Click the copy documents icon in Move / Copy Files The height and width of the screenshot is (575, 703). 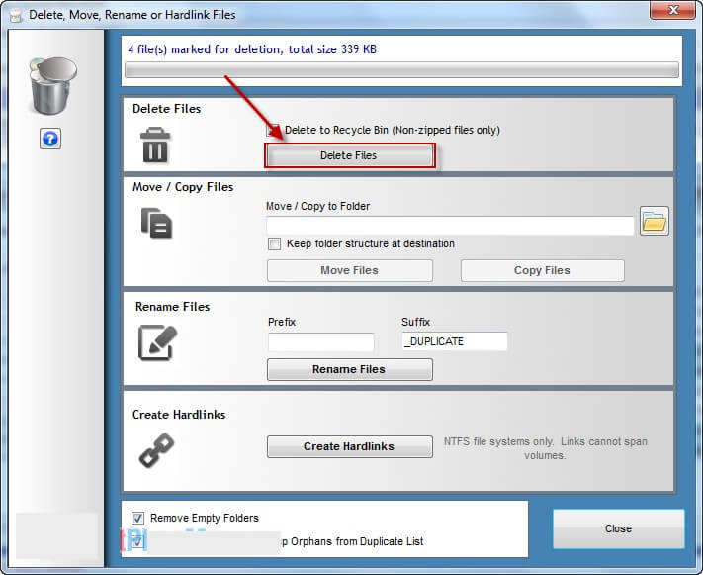click(x=156, y=223)
